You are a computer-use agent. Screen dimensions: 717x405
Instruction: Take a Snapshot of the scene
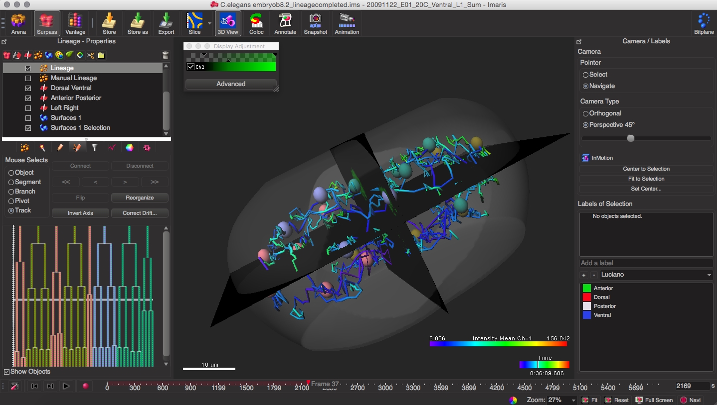point(315,23)
